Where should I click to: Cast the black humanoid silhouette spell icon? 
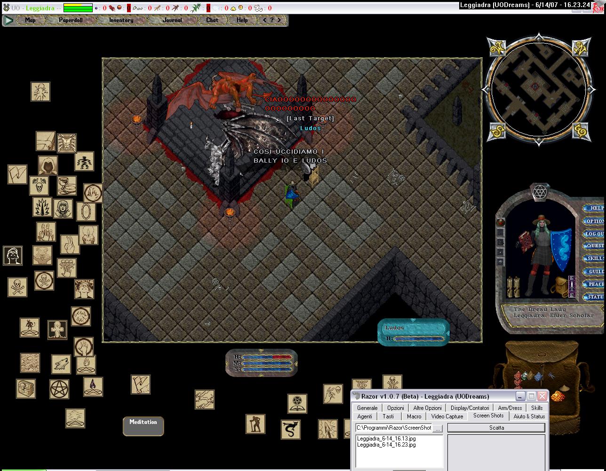click(84, 161)
